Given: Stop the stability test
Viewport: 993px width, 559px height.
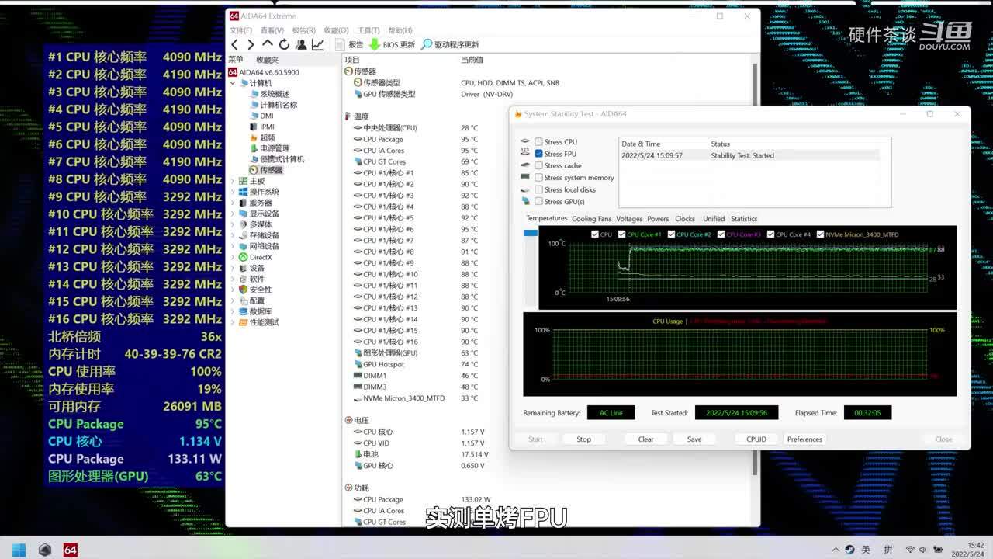Looking at the screenshot, I should click(x=584, y=439).
